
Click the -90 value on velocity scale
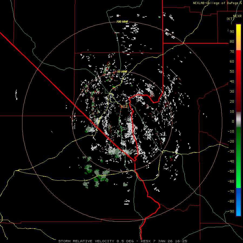(x=231, y=211)
